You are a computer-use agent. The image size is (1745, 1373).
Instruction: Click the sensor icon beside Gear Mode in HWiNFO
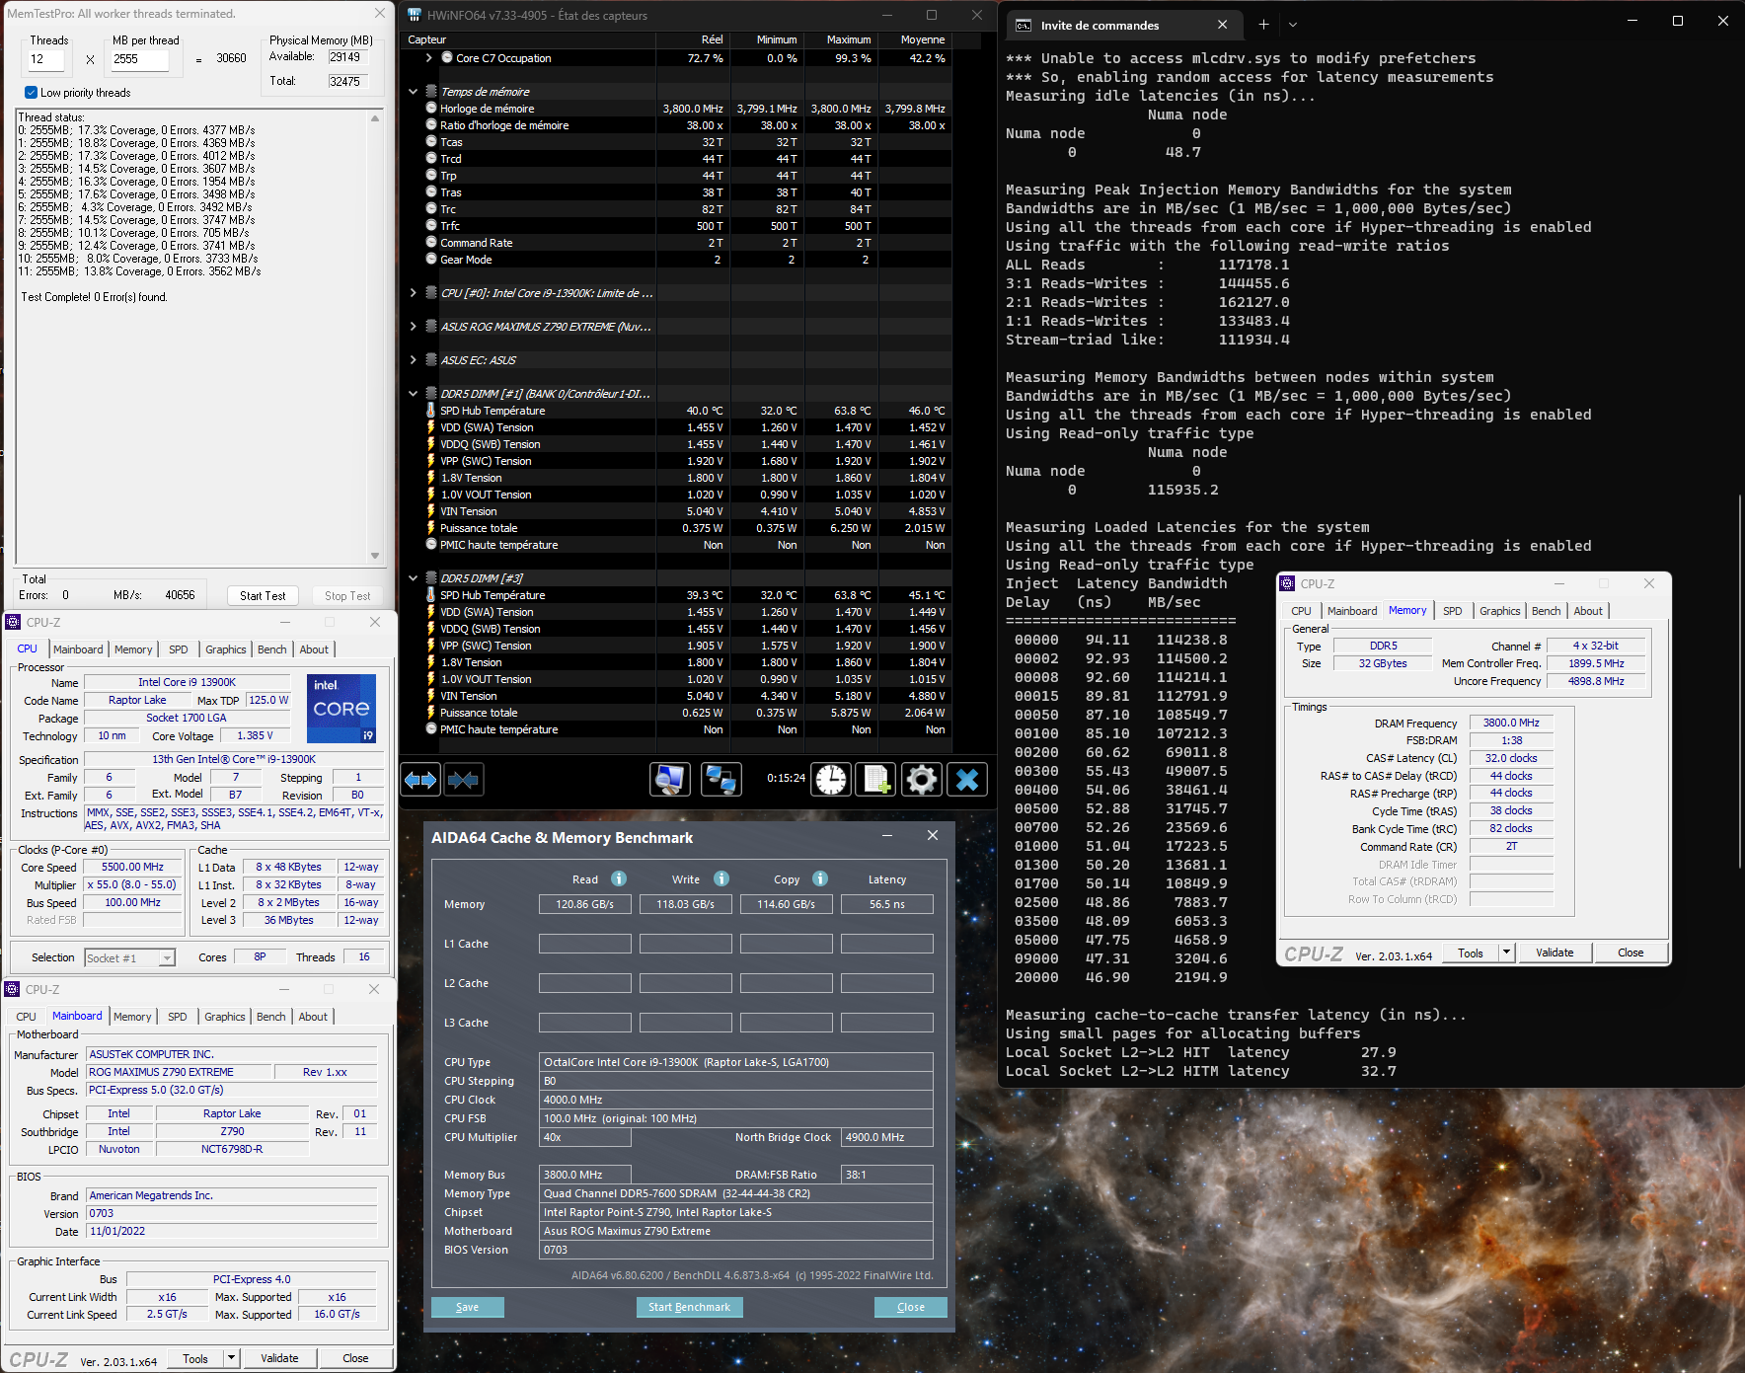click(x=431, y=259)
